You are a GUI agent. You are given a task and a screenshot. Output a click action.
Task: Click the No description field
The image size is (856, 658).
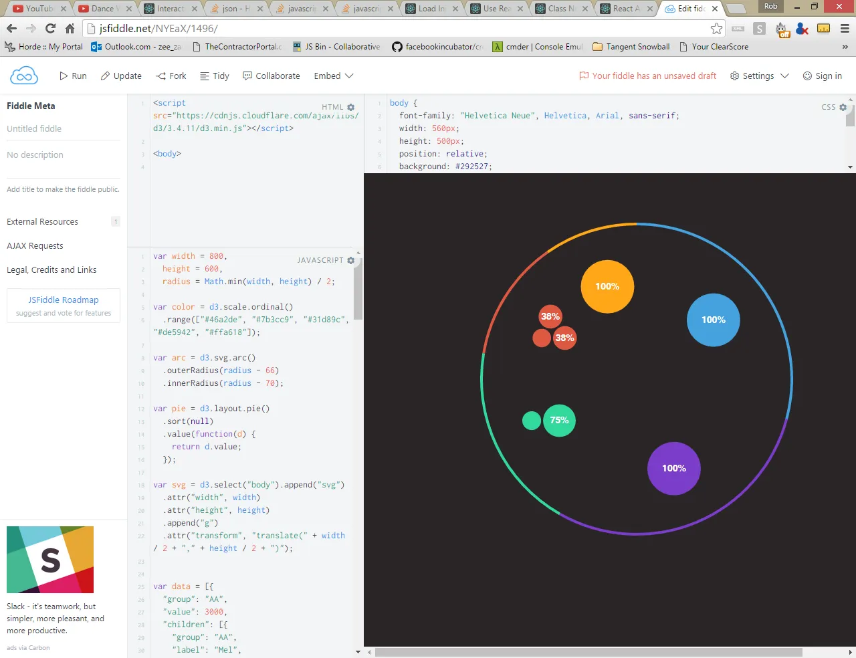point(64,154)
